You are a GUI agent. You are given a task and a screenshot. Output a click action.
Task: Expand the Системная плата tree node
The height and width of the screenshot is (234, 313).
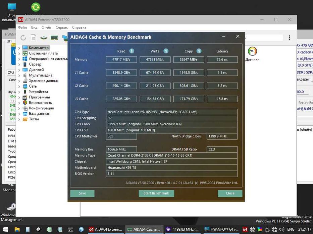tap(19, 53)
